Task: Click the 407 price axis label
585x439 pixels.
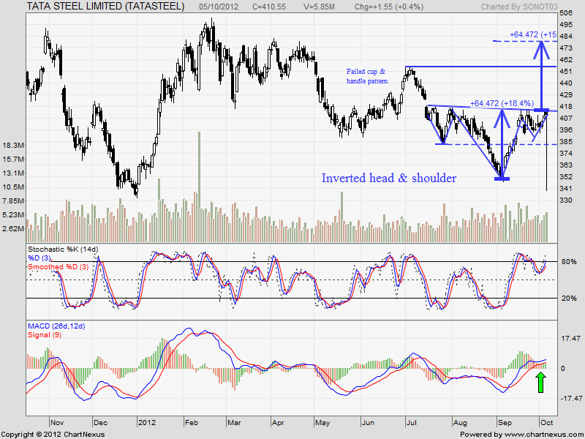Action: click(x=566, y=119)
